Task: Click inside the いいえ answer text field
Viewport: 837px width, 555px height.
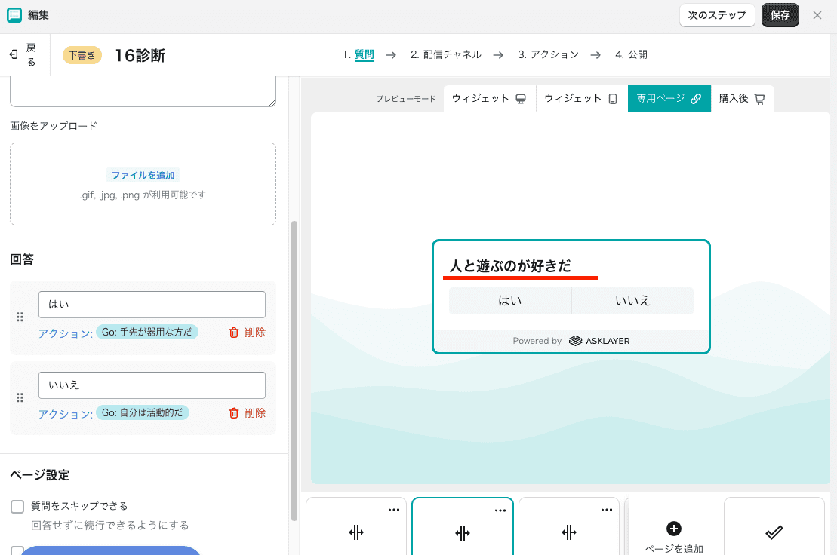Action: 152,385
